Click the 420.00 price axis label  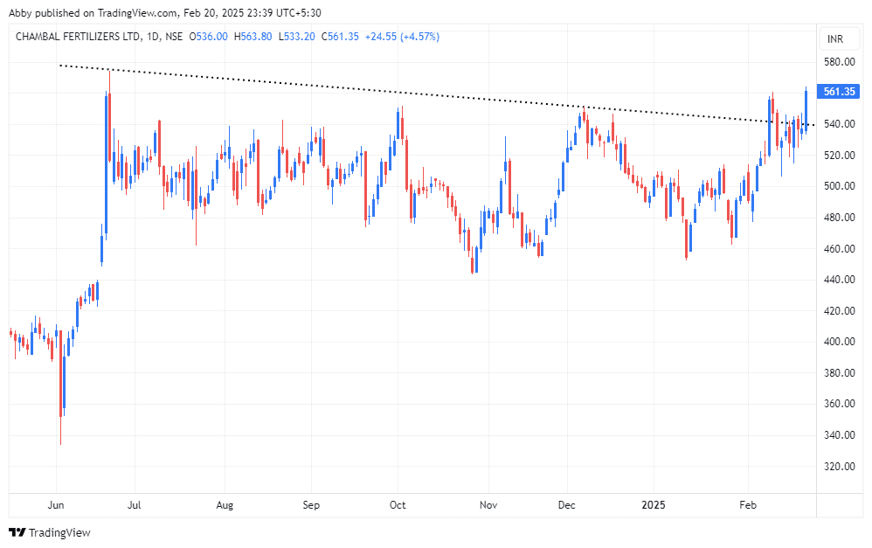tap(839, 310)
